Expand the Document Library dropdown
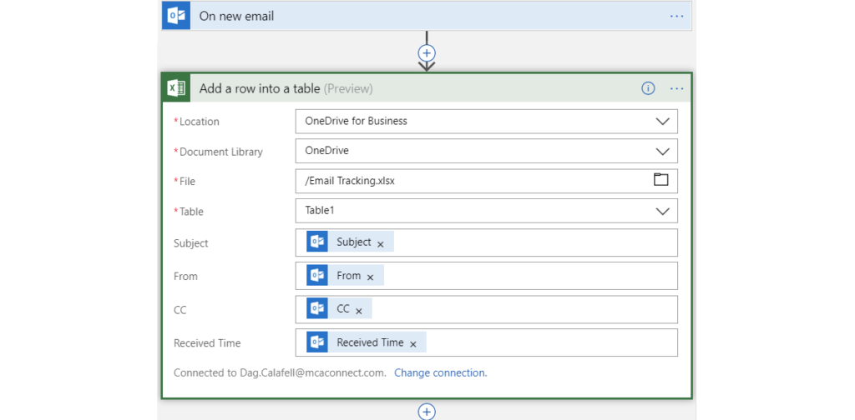This screenshot has height=420, width=855. 662,151
